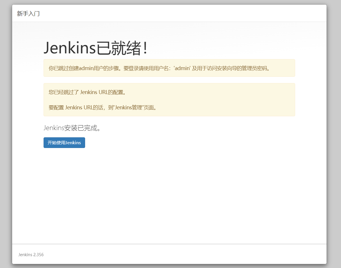Click the Jenkins 2.356 version label
The height and width of the screenshot is (268, 341).
[x=31, y=254]
